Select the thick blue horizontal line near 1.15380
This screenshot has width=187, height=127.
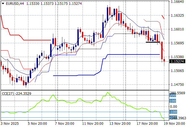tap(133, 54)
